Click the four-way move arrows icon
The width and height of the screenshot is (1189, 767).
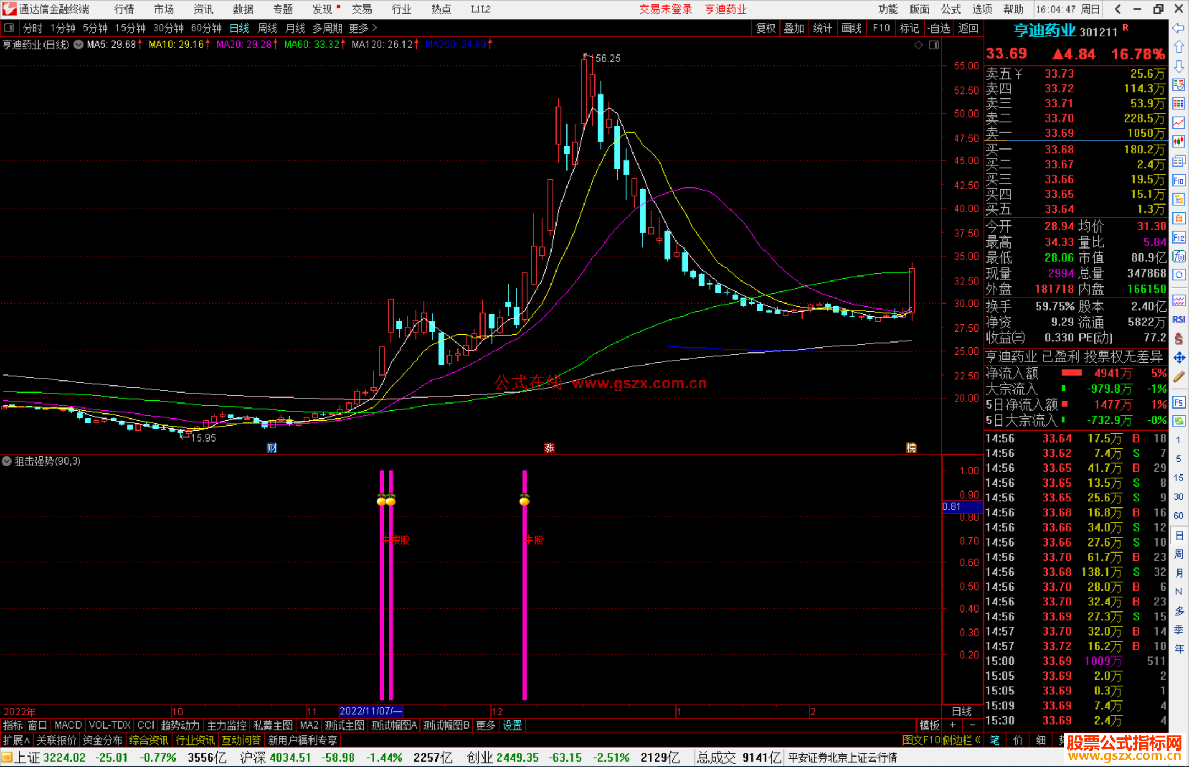(1178, 358)
